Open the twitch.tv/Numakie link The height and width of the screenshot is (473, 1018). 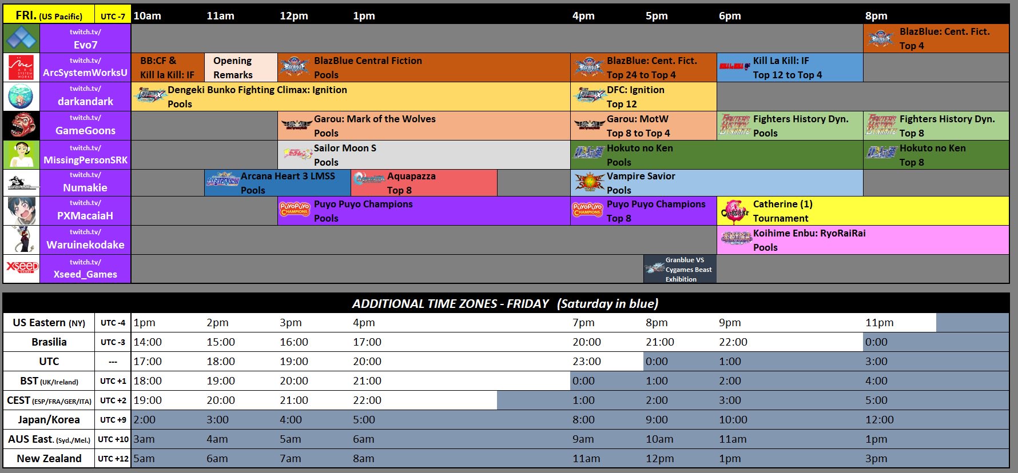pyautogui.click(x=85, y=183)
